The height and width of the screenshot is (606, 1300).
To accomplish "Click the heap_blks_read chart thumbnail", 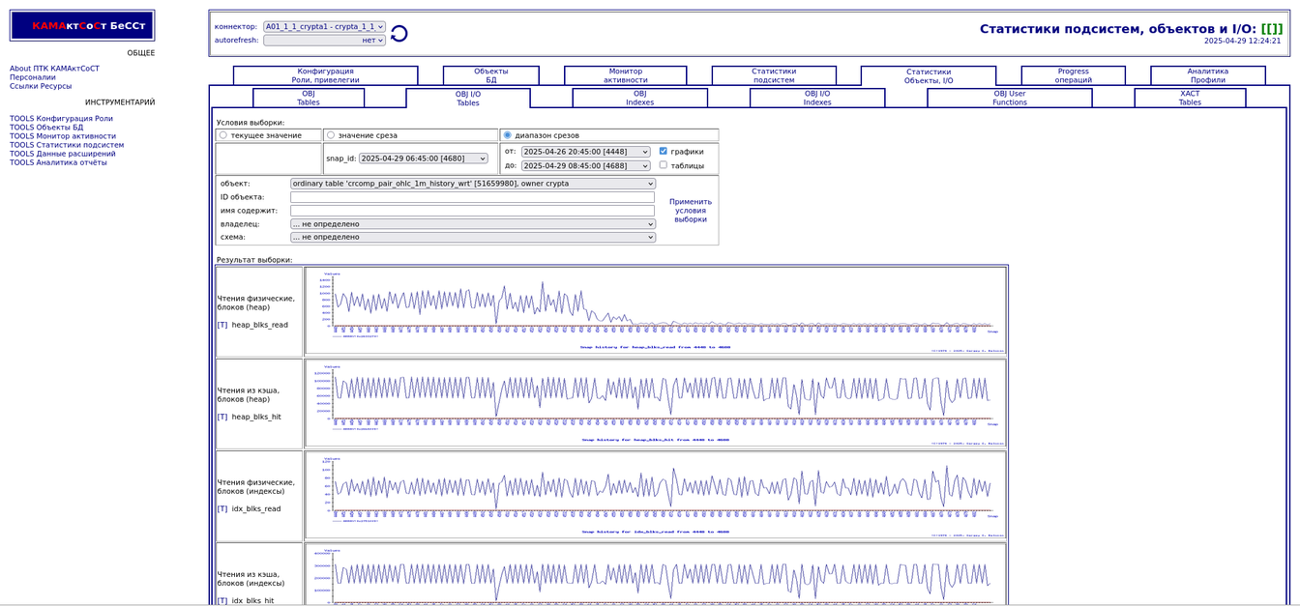I will point(656,311).
